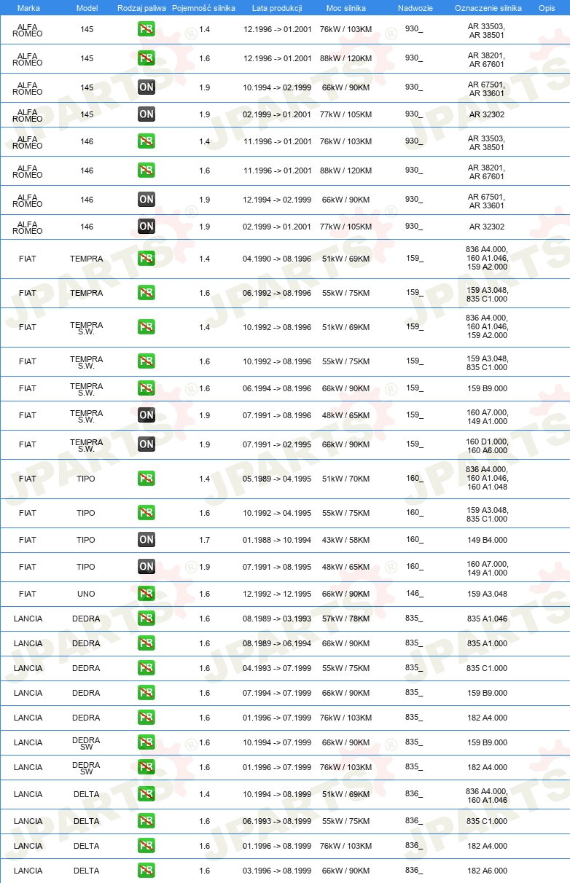Select the 08.1989 -> 03.1993 date cell
This screenshot has width=570, height=883.
click(277, 619)
